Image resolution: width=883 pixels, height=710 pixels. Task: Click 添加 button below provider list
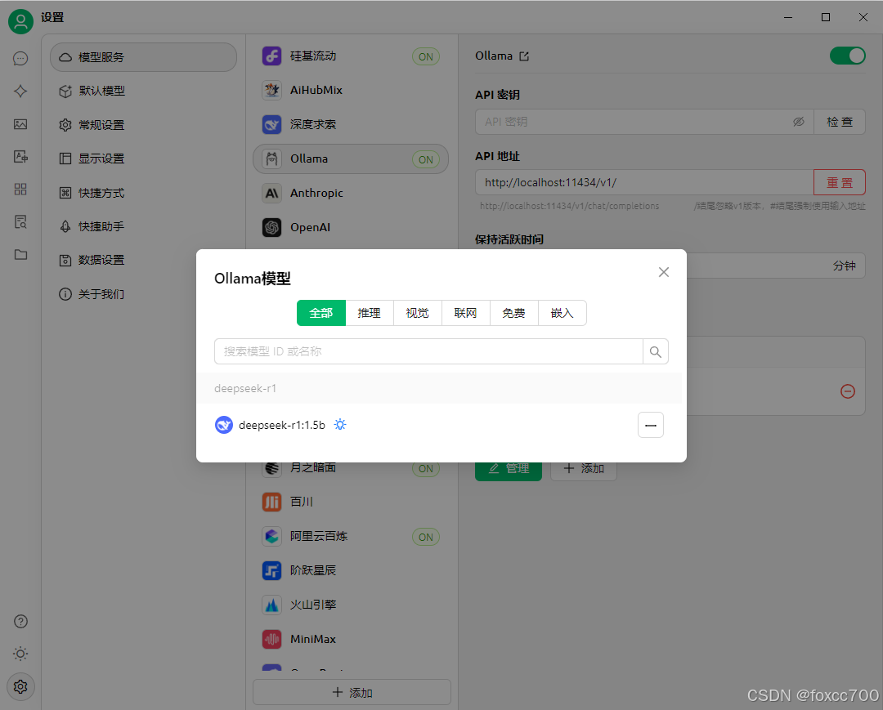352,693
